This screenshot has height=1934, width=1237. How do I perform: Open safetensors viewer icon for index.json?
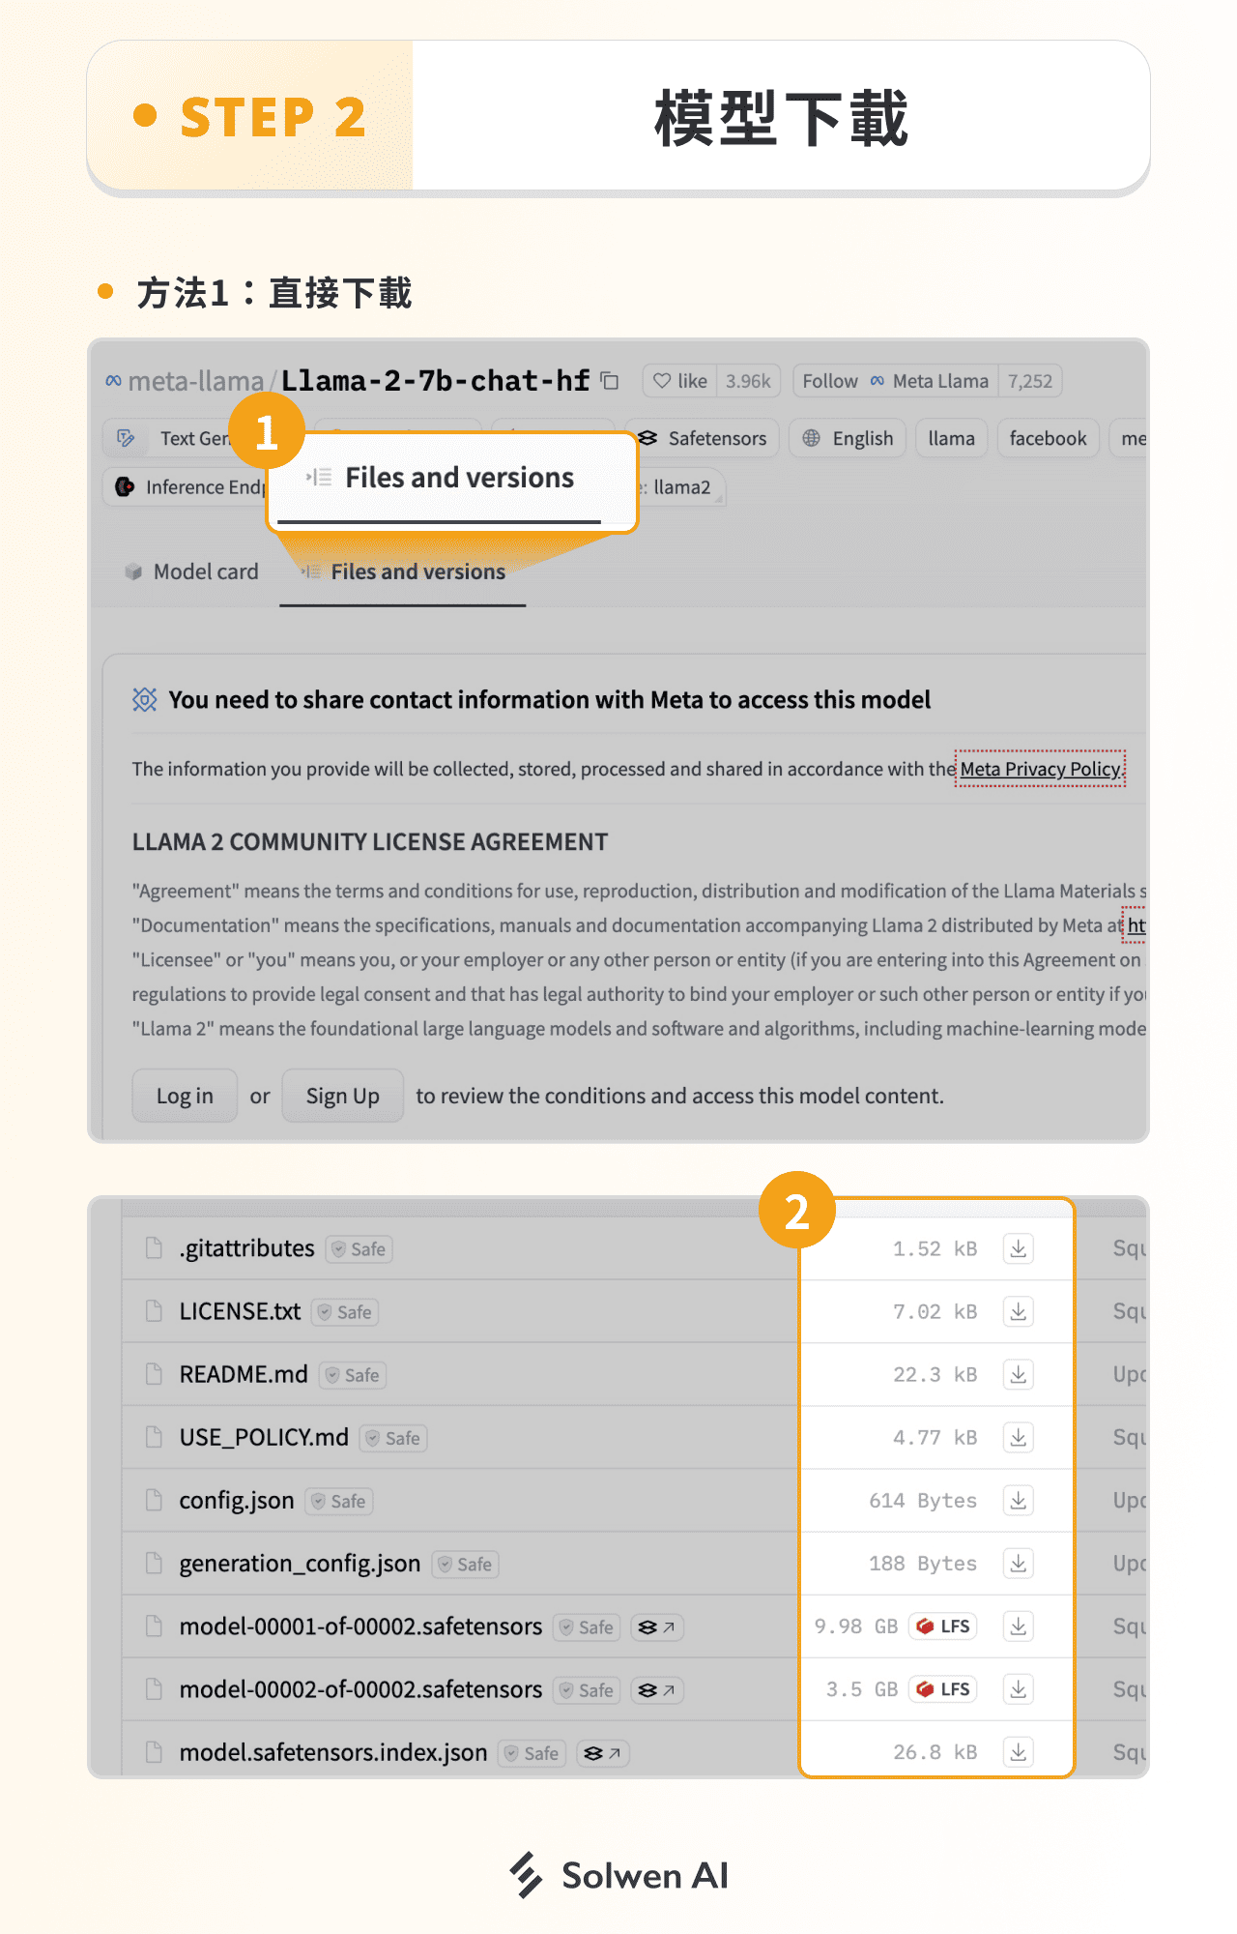point(603,1753)
